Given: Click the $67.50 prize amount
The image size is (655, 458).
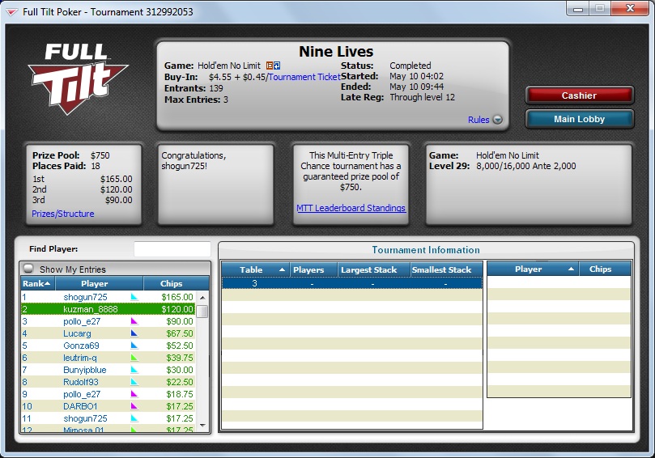Looking at the screenshot, I should (x=180, y=333).
